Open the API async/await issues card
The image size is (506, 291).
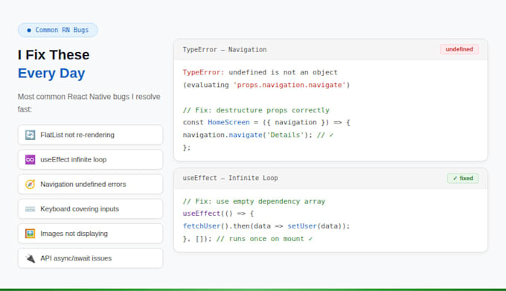(x=90, y=258)
